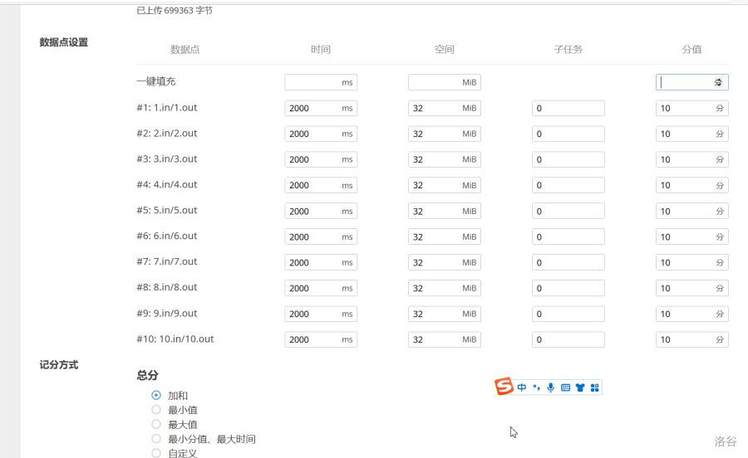This screenshot has width=748, height=458.
Task: Click the Sogou input method S logo
Action: [504, 386]
